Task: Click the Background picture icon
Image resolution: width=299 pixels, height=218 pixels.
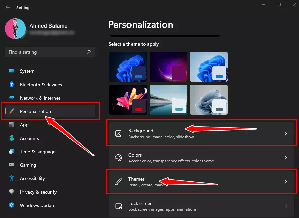Action: click(x=118, y=133)
